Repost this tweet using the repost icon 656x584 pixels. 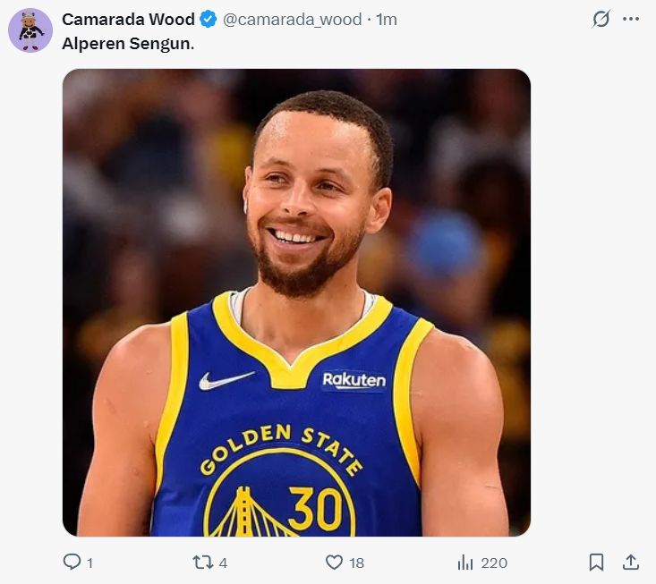[x=203, y=562]
